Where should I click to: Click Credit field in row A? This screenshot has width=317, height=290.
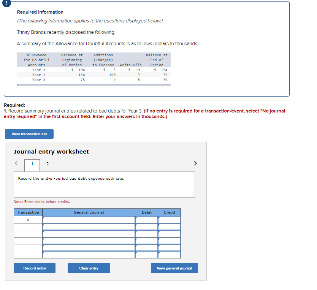pos(170,220)
